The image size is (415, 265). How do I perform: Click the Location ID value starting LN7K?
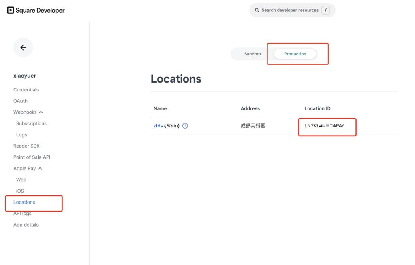tap(324, 126)
